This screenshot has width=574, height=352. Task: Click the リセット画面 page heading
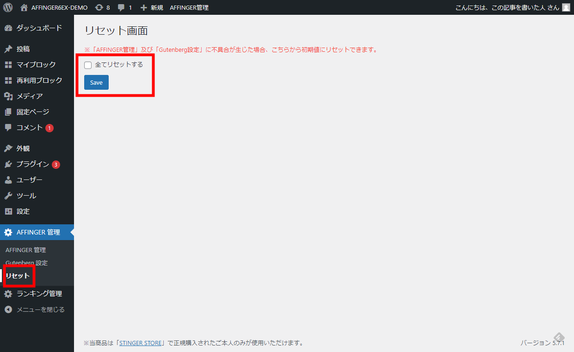pos(116,31)
